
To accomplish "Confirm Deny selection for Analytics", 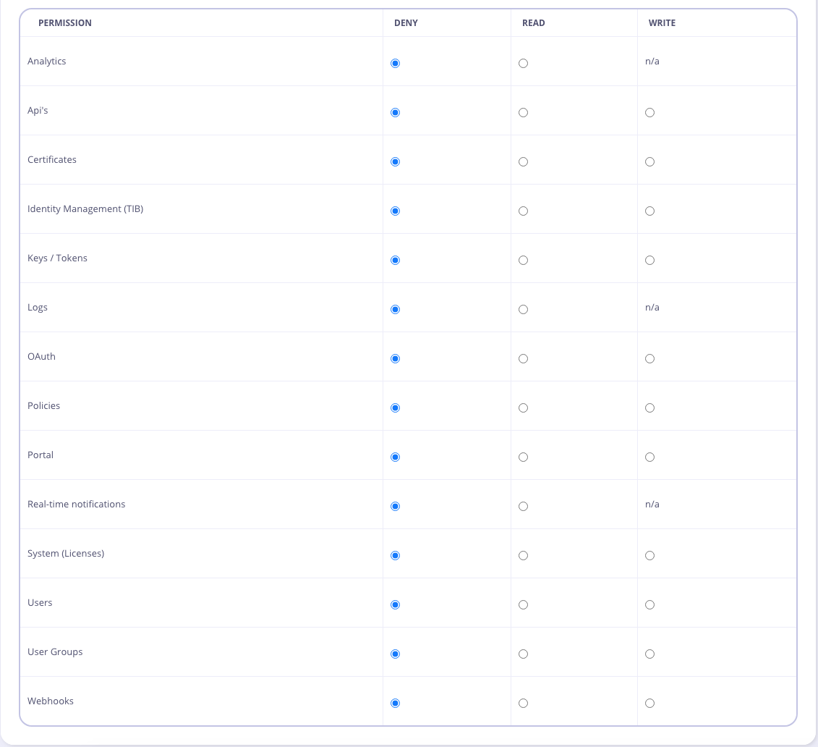I will [x=395, y=63].
